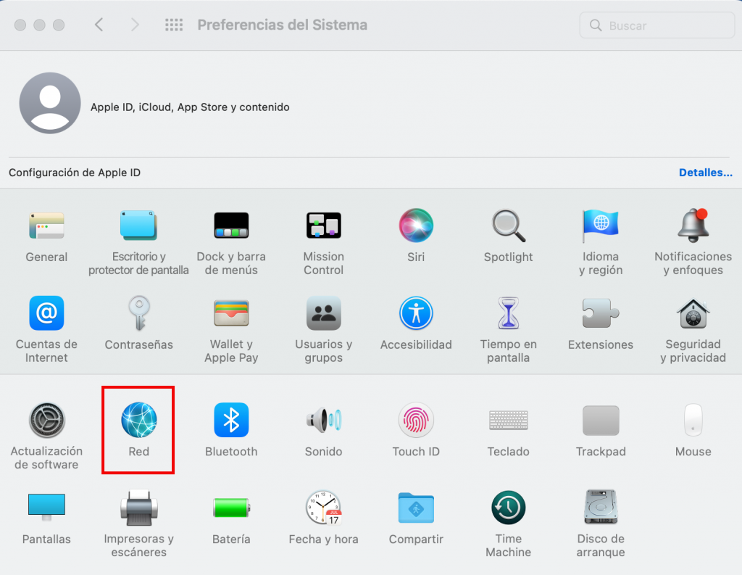Show all preference panes via grid icon

(x=174, y=24)
